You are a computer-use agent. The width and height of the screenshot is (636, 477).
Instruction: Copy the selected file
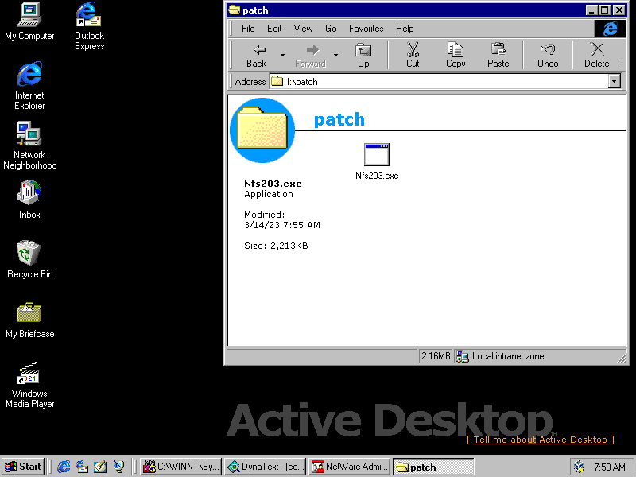(x=456, y=55)
